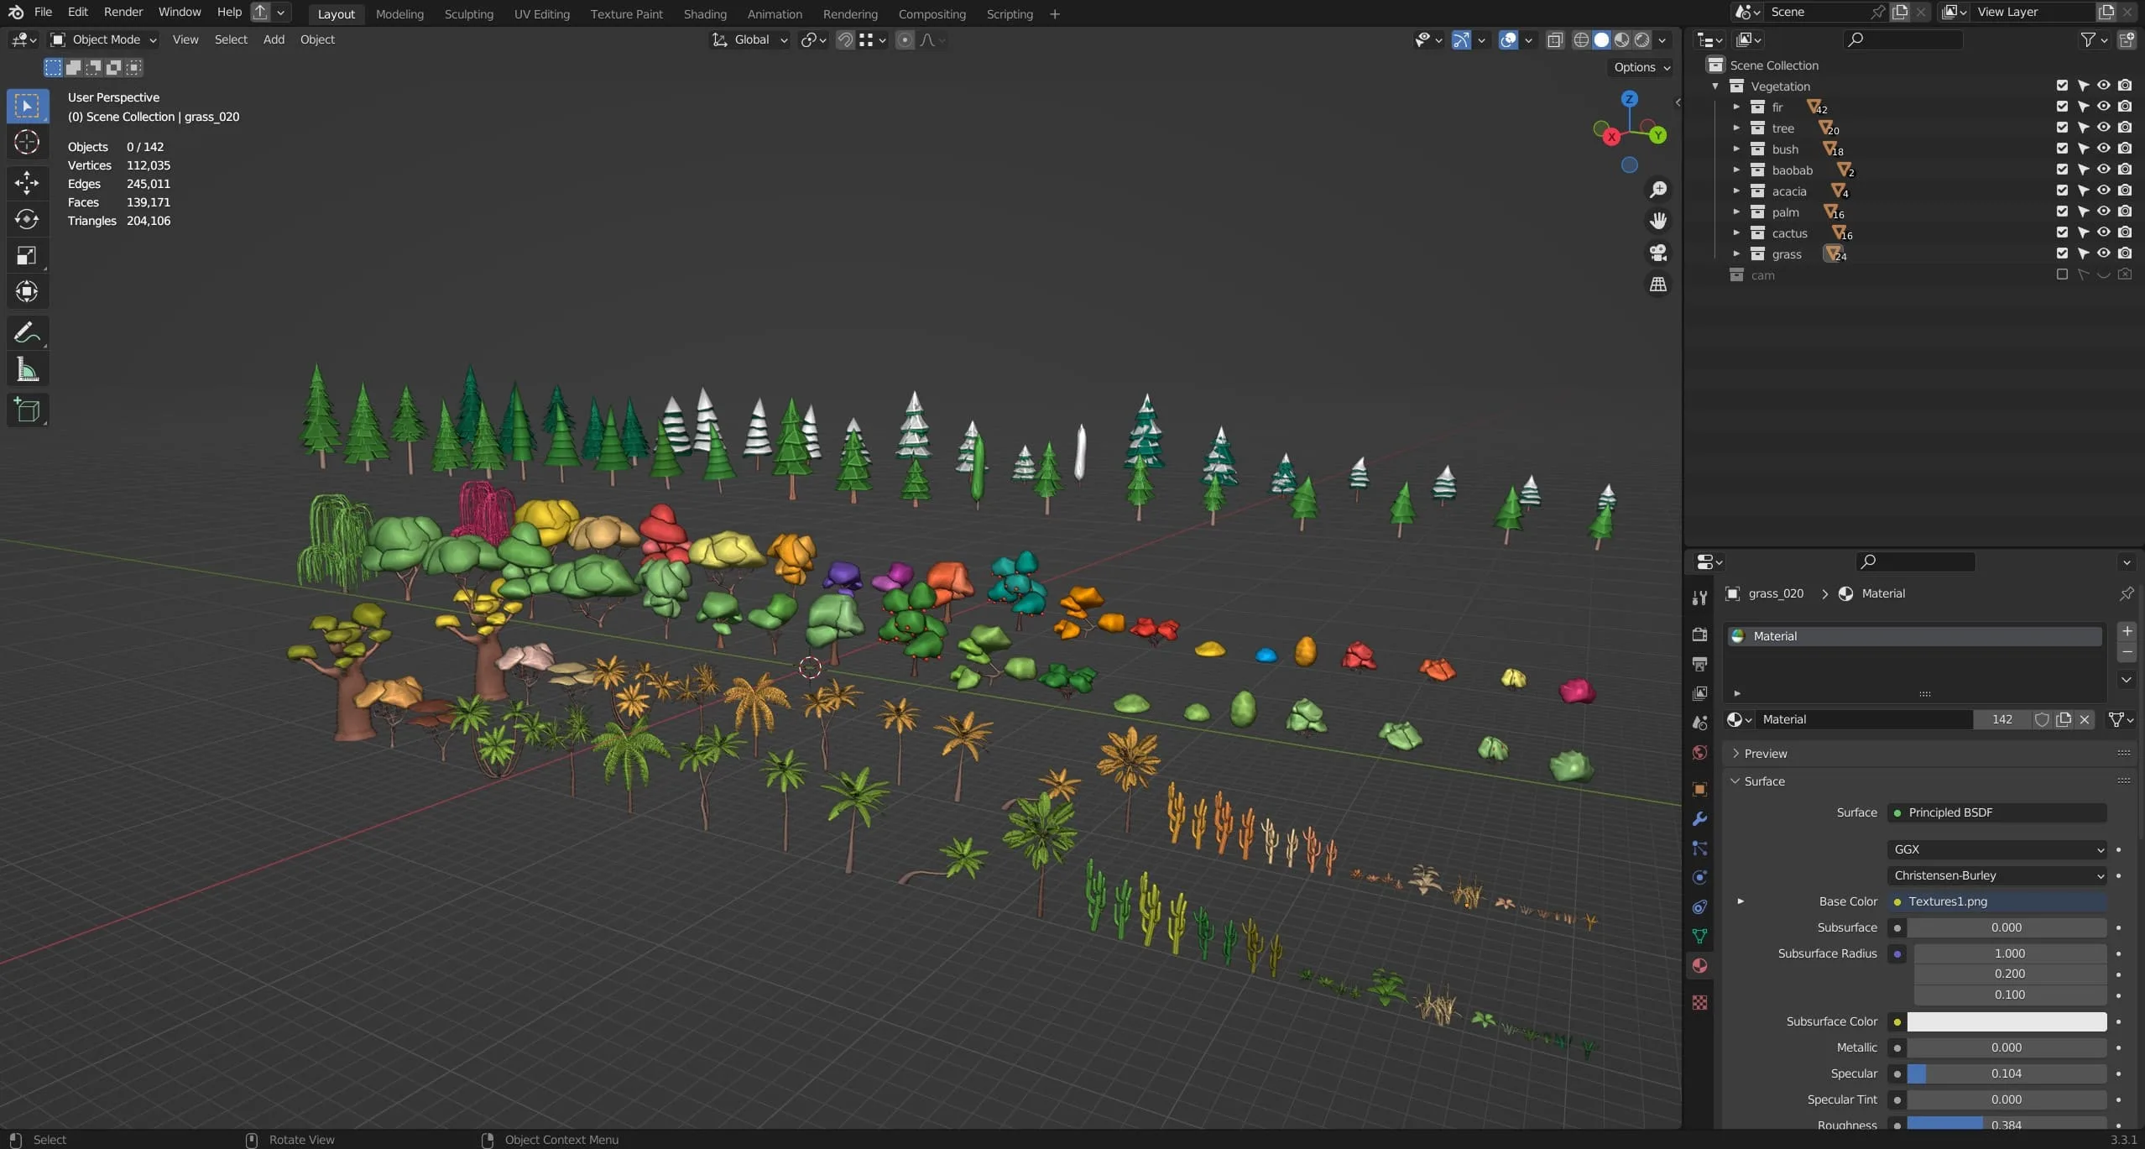Click the outliner search field
The height and width of the screenshot is (1149, 2145).
1902,39
